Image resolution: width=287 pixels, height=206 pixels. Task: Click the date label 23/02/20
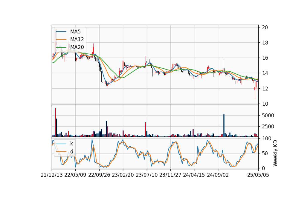(x=123, y=175)
